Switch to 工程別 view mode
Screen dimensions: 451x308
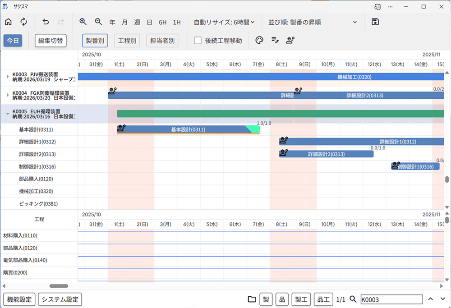pos(128,40)
